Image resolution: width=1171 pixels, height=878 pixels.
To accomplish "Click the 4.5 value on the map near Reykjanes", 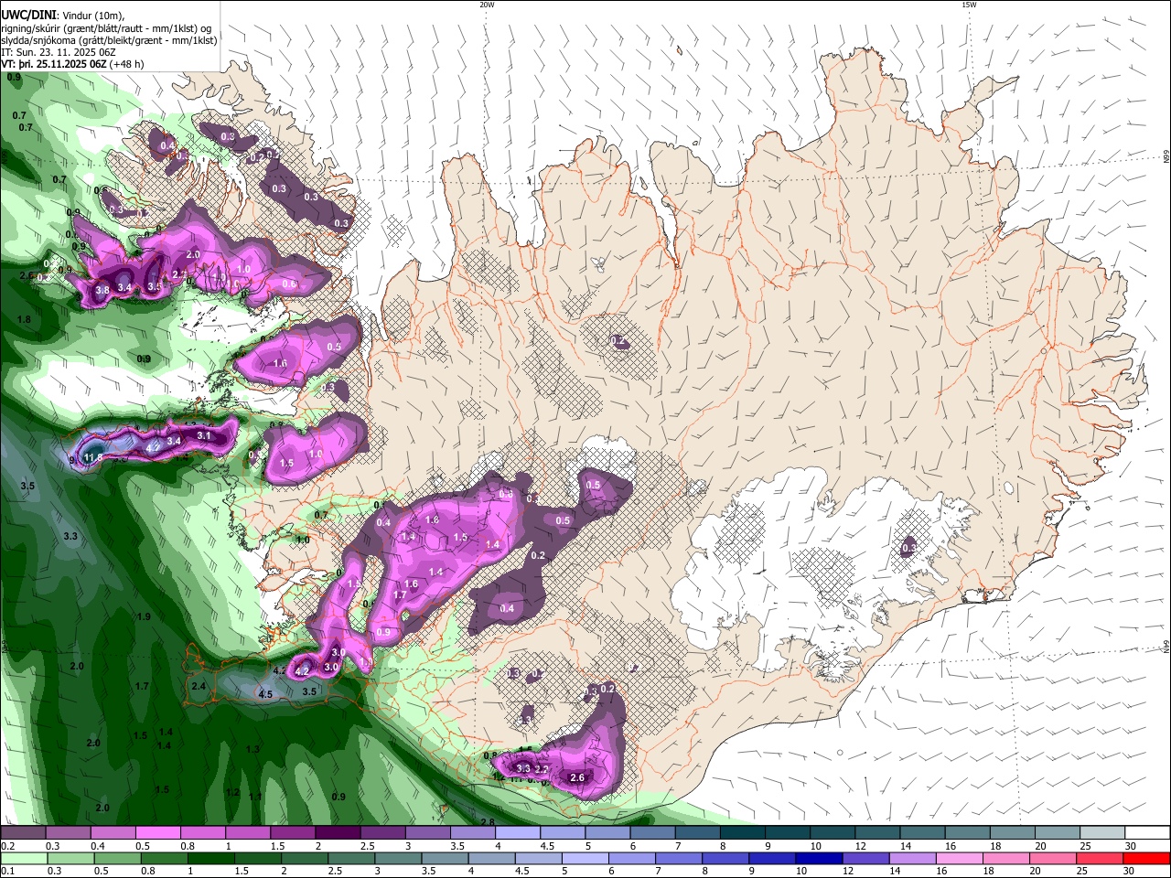I will click(265, 695).
